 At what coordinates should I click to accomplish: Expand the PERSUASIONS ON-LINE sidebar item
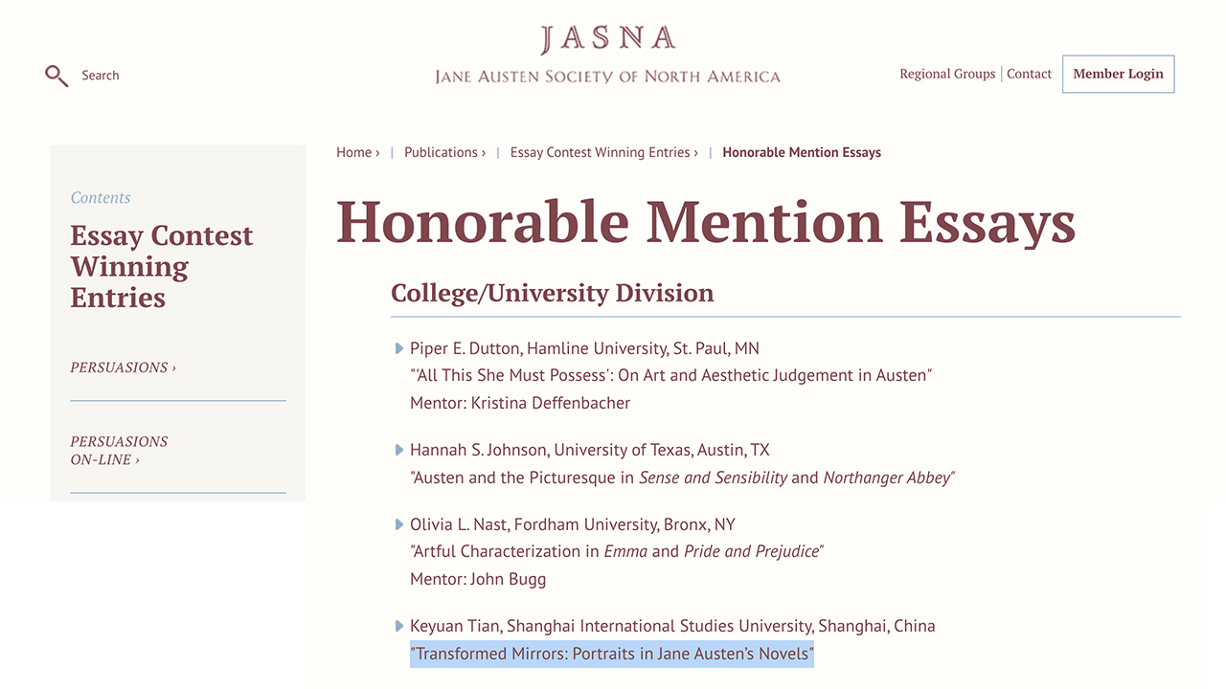(119, 451)
